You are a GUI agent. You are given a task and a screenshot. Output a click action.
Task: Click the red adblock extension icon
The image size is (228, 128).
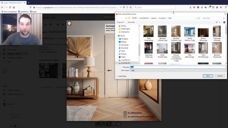[198, 7]
